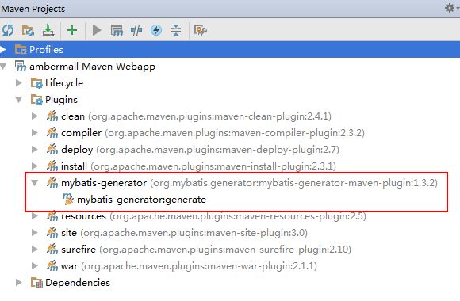The image size is (460, 301).
Task: Select mybatis-generator plugin entry
Action: tap(249, 183)
